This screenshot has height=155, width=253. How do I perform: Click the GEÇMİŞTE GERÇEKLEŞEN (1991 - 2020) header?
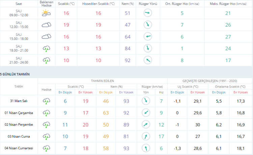tap(209, 81)
